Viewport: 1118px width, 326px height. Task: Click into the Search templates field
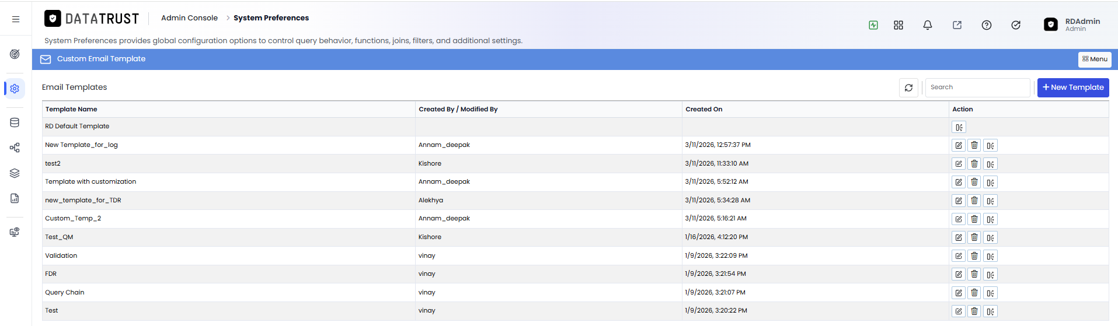977,87
